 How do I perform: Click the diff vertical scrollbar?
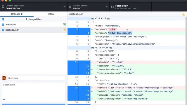(186, 61)
